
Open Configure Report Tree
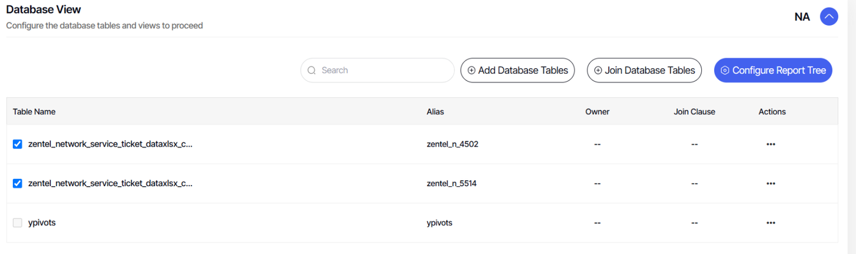click(x=773, y=70)
